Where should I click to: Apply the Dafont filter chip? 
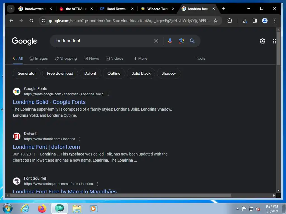click(x=90, y=73)
